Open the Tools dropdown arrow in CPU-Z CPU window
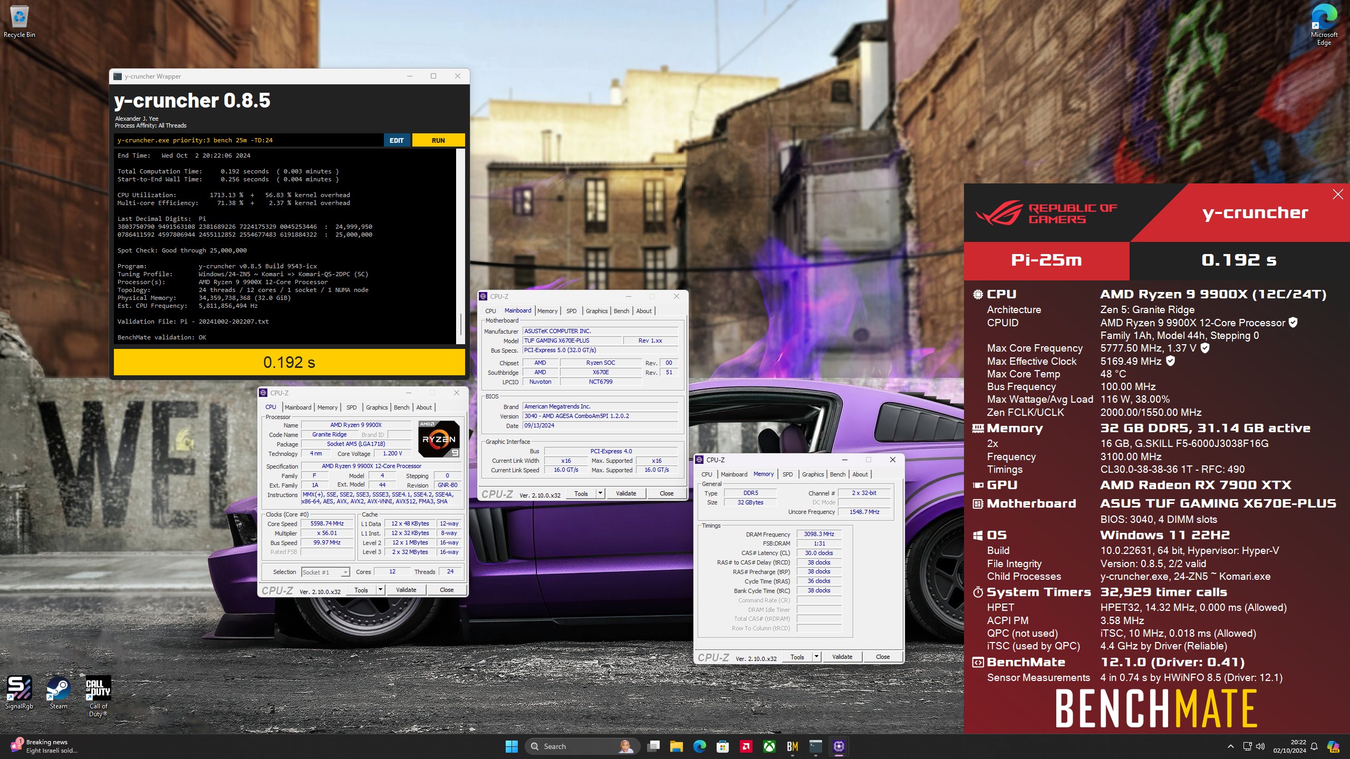1350x759 pixels. (x=380, y=590)
